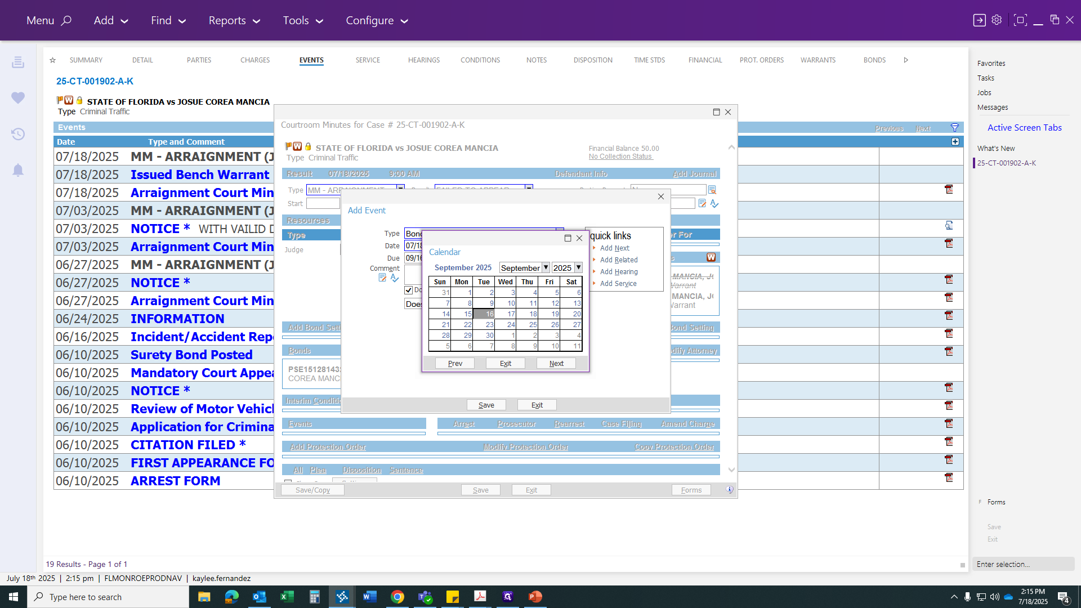Open document icon for 07/03/2025 NOTICE row
Image resolution: width=1081 pixels, height=608 pixels.
[949, 226]
